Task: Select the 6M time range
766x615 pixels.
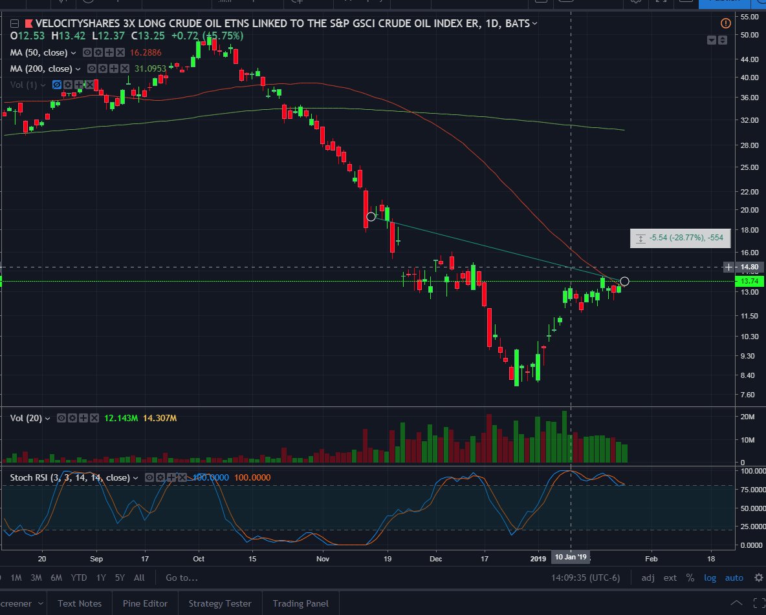Action: coord(56,578)
